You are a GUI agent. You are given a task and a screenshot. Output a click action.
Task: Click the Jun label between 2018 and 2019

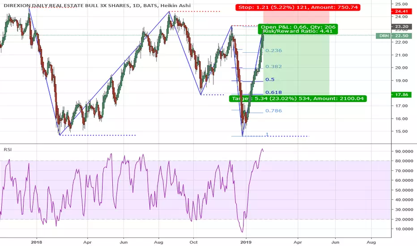pyautogui.click(x=123, y=242)
